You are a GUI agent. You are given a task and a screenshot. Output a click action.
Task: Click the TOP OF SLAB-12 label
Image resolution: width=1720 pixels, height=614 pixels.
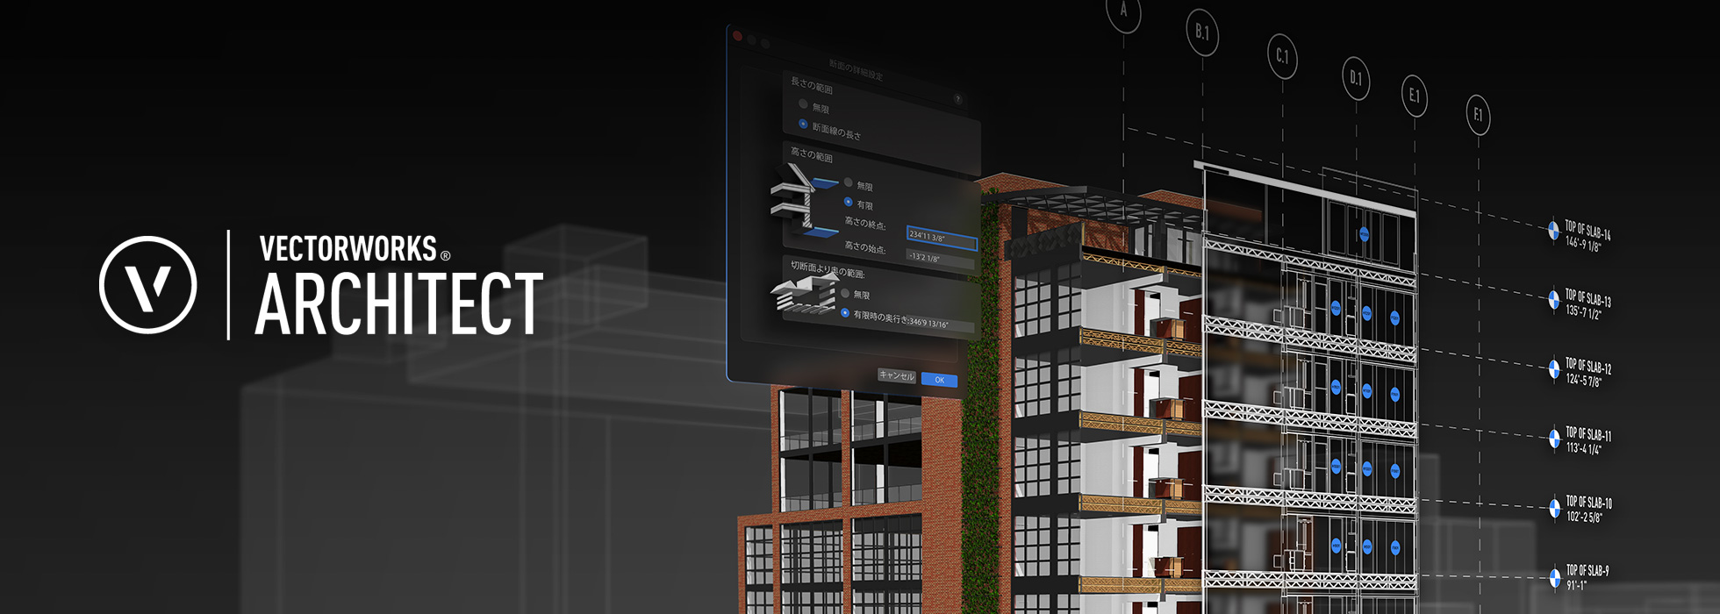pos(1589,366)
